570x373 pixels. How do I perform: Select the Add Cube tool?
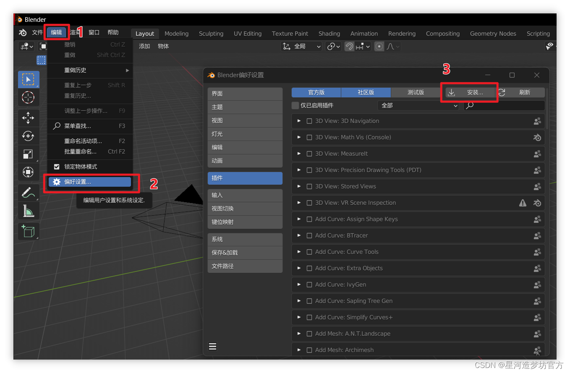pyautogui.click(x=28, y=231)
